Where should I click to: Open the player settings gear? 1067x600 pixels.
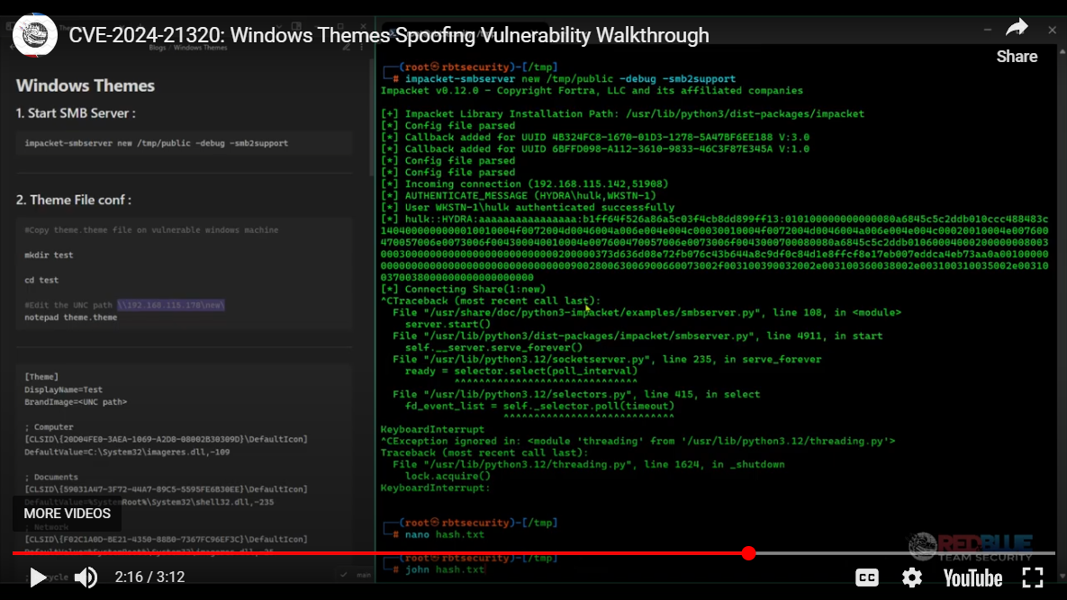pos(912,578)
